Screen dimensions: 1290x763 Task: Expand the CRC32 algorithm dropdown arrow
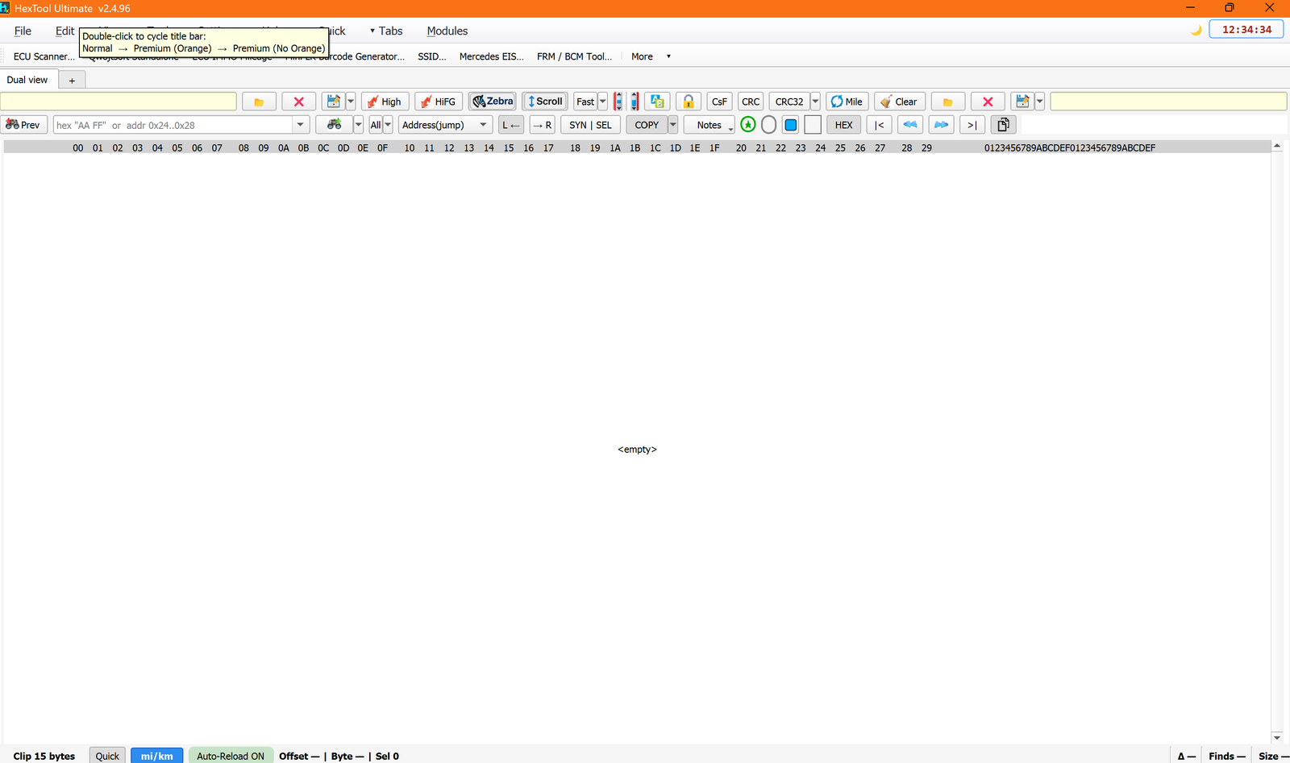(815, 102)
